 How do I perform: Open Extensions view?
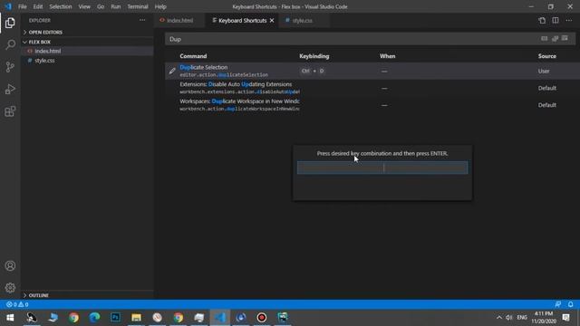(10, 111)
